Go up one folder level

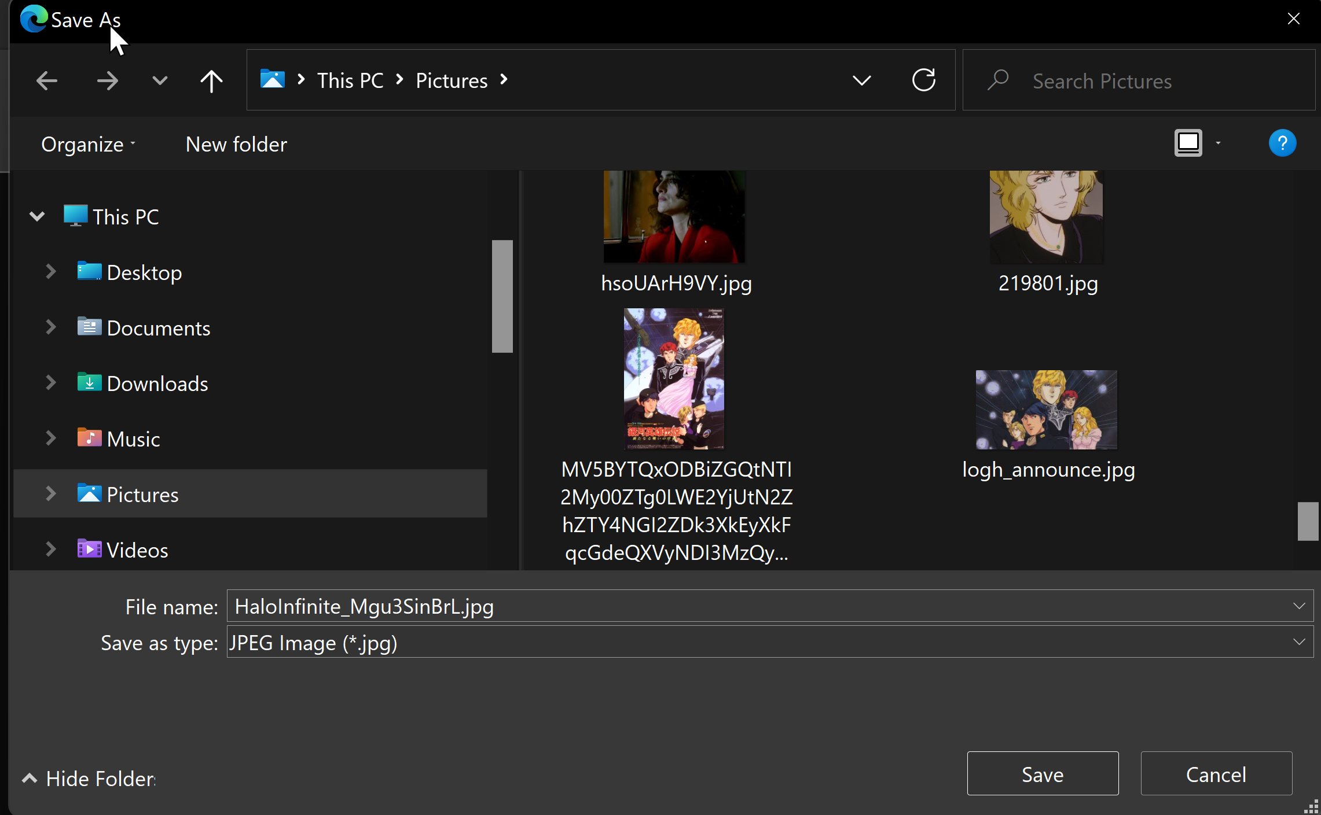tap(211, 80)
